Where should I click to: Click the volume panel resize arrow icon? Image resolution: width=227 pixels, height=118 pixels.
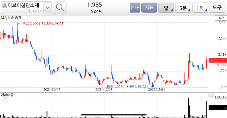click(211, 95)
